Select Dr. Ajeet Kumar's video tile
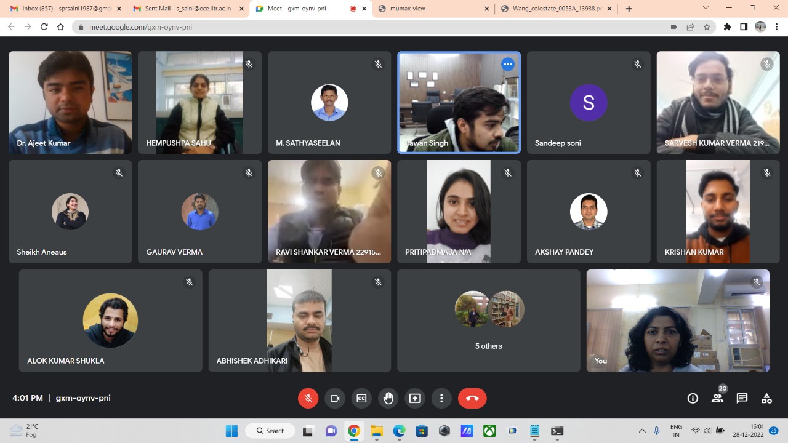788x443 pixels. (70, 102)
